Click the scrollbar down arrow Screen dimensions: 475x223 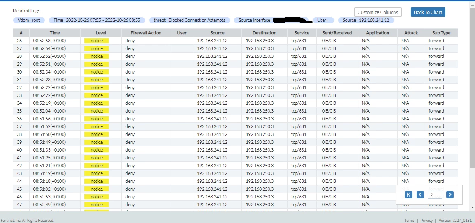473,207
